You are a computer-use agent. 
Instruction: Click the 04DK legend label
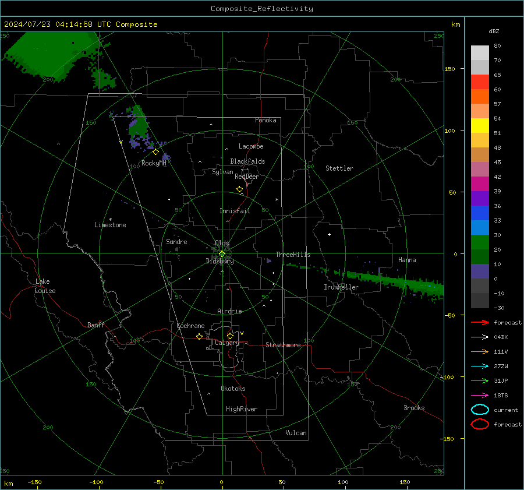(501, 337)
